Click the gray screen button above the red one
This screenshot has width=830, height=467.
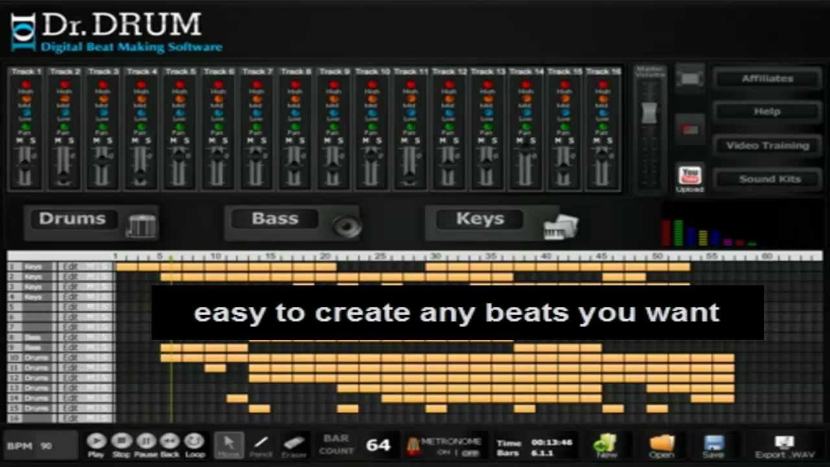pos(690,78)
